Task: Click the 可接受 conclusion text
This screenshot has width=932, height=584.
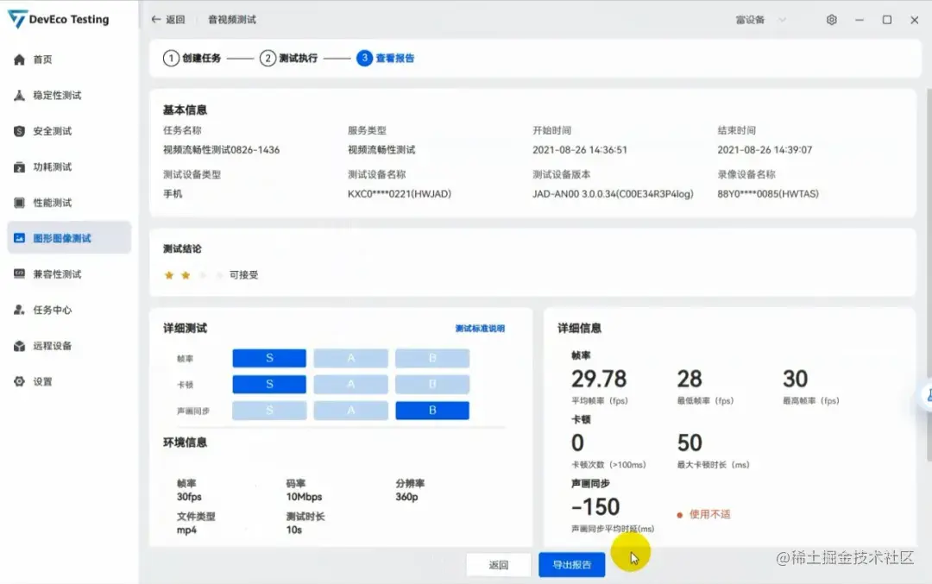Action: pos(243,275)
